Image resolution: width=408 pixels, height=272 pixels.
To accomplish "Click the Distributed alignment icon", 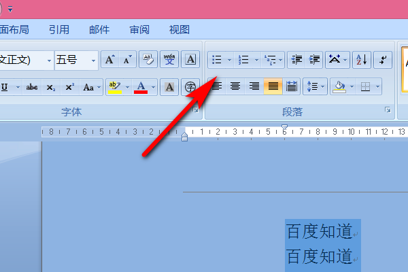I will point(292,86).
